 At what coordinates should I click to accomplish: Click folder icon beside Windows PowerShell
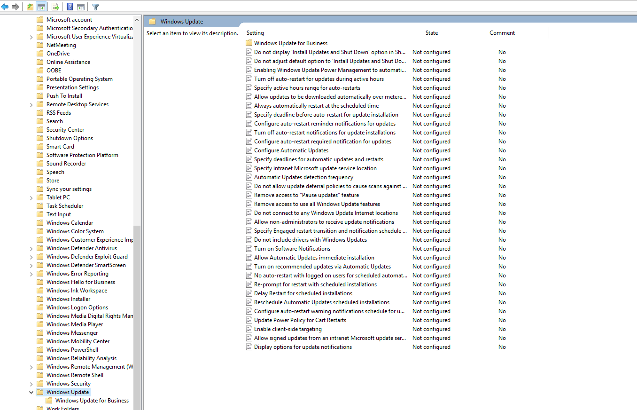click(40, 350)
